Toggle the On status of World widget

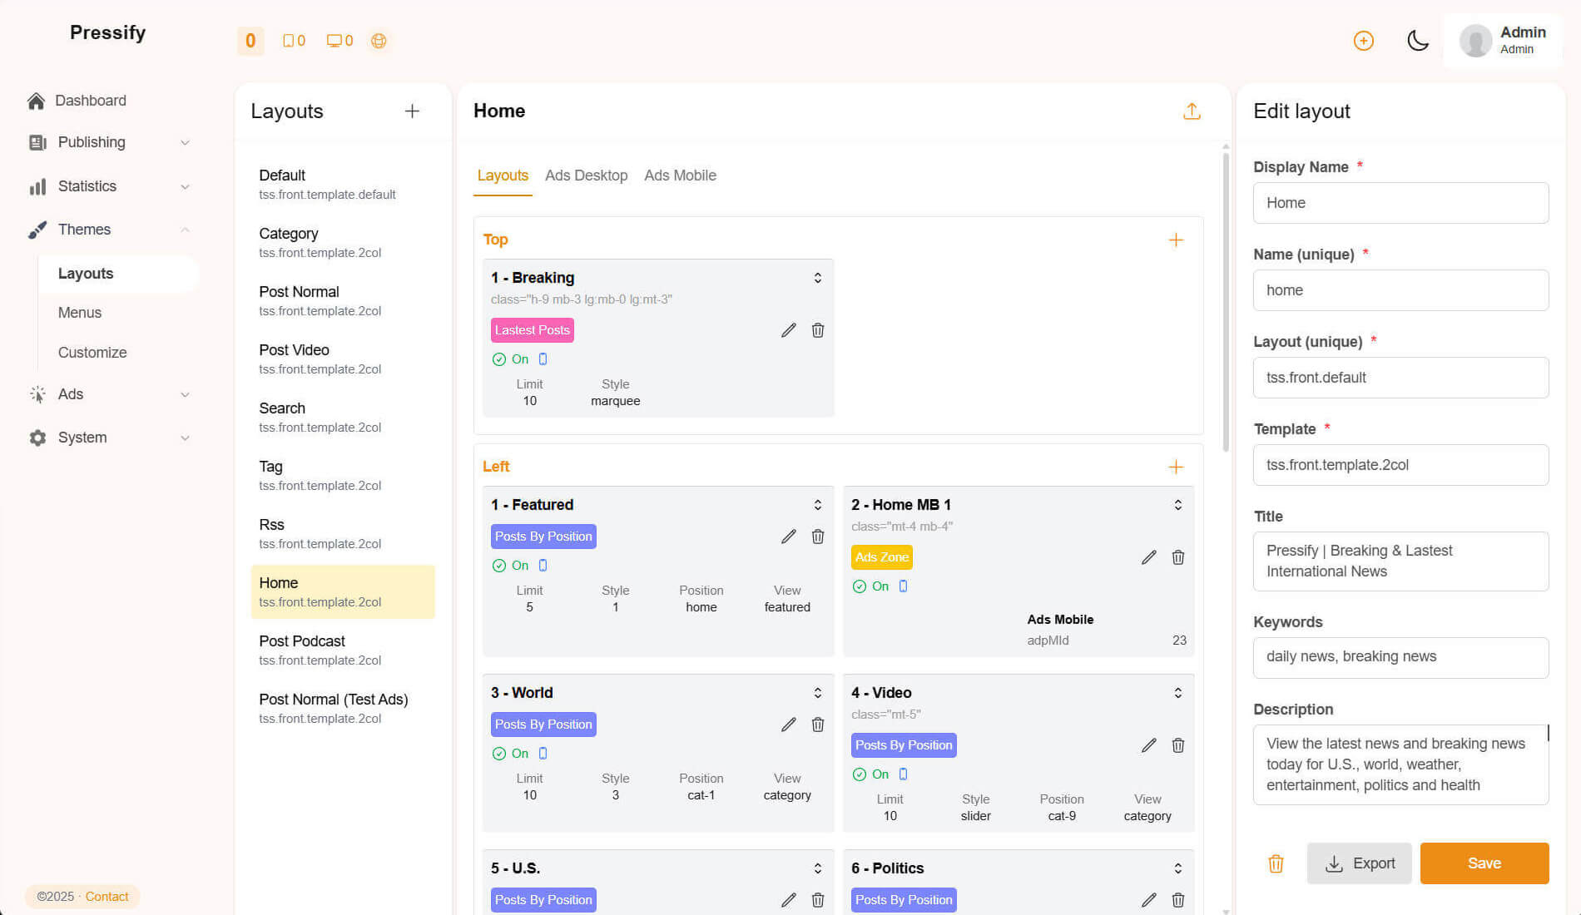click(510, 754)
